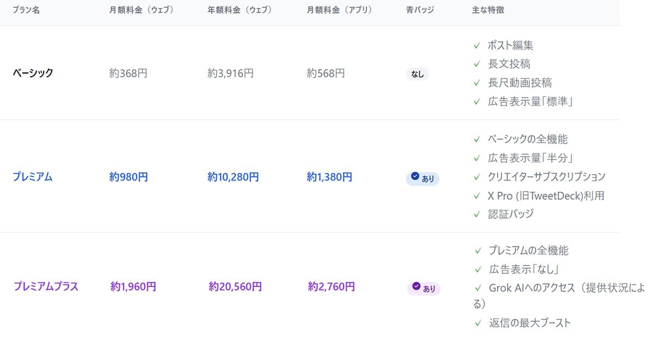Viewport: 653px width, 337px height.
Task: Click the checkmark next to ポスト編集
Action: point(477,46)
